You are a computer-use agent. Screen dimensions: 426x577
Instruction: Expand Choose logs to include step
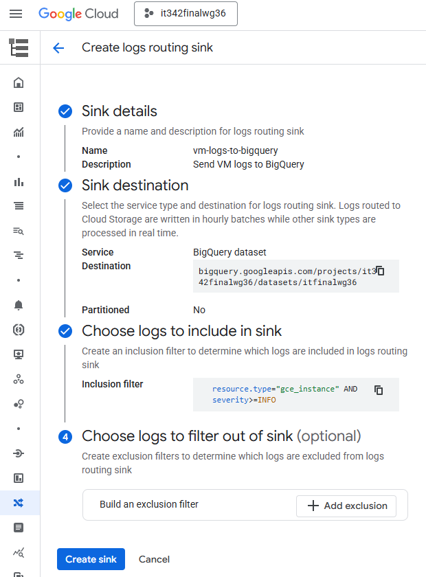[181, 331]
